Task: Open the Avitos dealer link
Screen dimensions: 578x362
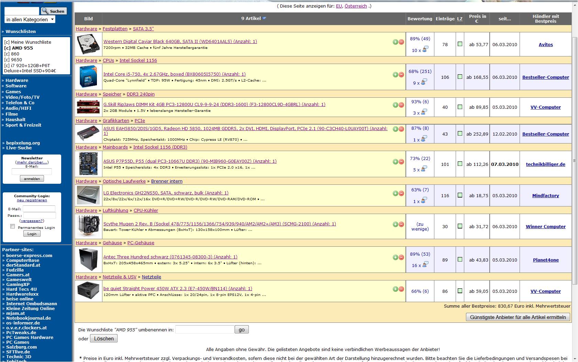Action: (546, 44)
